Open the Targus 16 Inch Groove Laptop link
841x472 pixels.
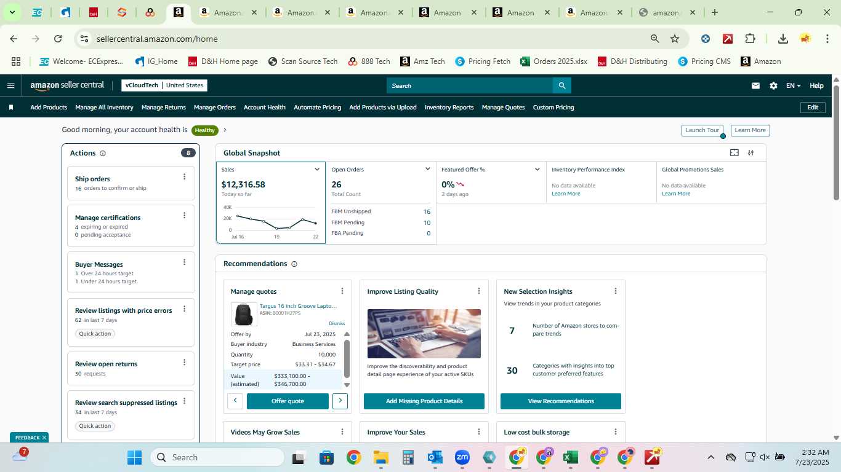coord(298,305)
